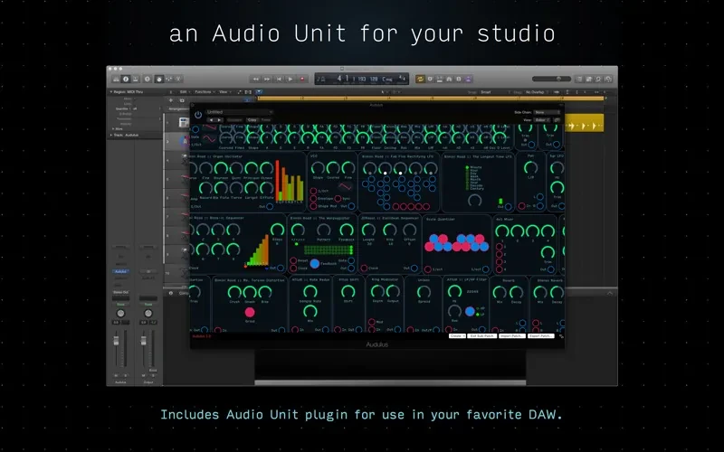The width and height of the screenshot is (724, 452).
Task: Open the plugin View dropdown
Action: click(543, 119)
